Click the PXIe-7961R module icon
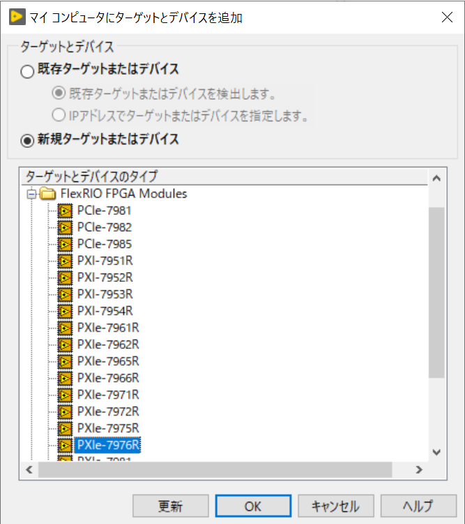465x524 pixels. point(65,328)
